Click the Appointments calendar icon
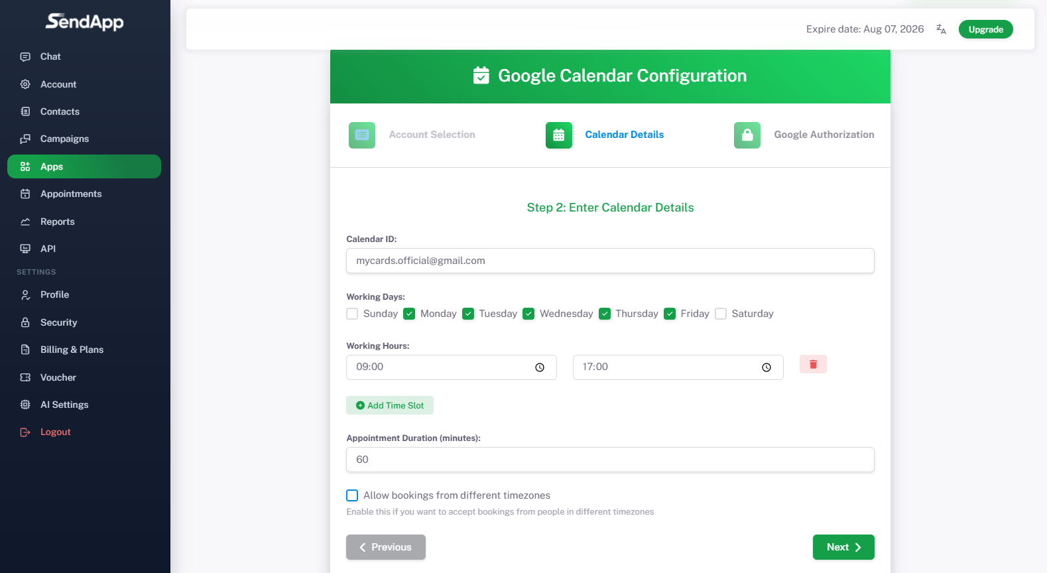Image resolution: width=1047 pixels, height=573 pixels. [25, 194]
